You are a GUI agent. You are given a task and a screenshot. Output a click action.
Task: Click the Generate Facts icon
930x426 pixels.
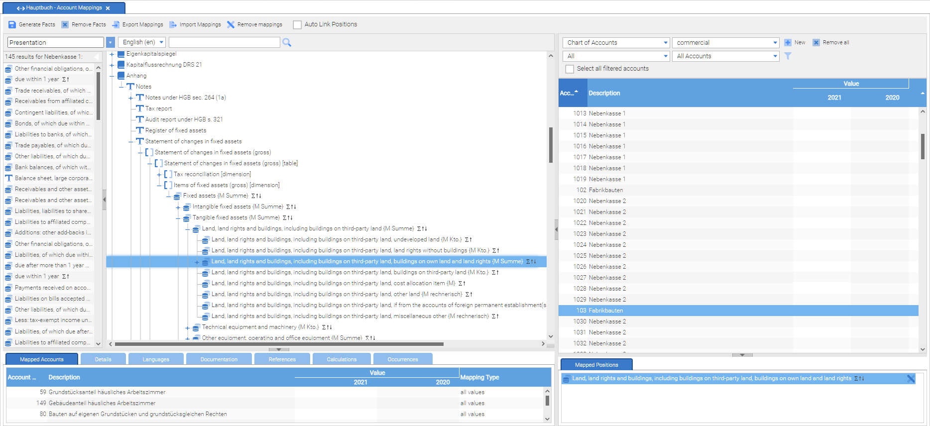coord(12,24)
